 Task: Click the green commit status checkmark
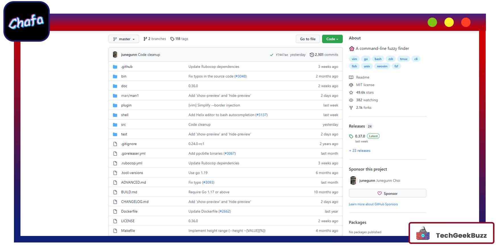[x=272, y=55]
